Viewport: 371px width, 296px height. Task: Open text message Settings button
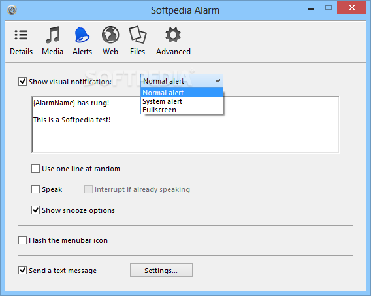point(161,271)
